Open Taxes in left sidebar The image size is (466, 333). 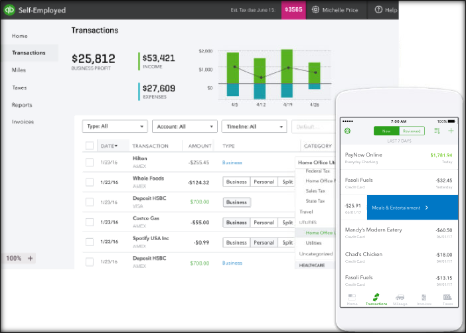[19, 88]
